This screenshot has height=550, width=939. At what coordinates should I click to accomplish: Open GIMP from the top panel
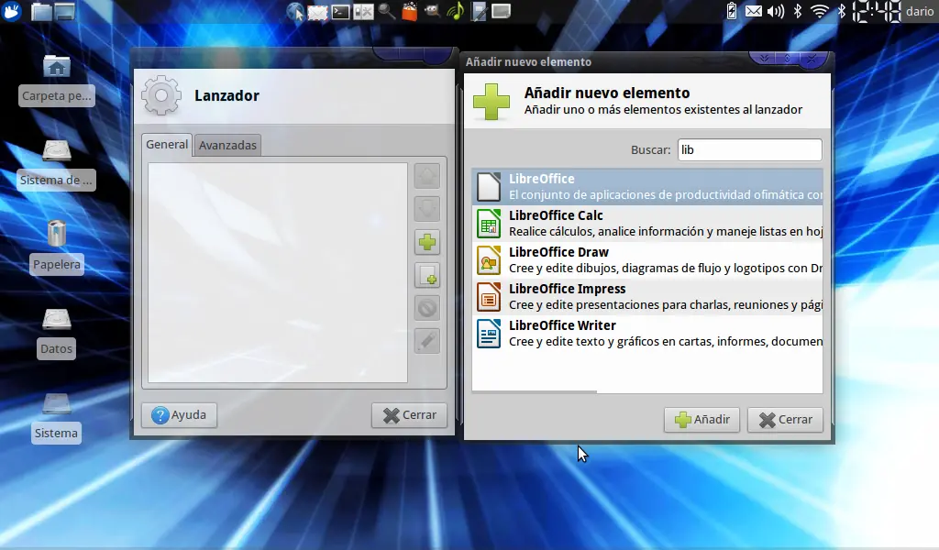(x=432, y=11)
